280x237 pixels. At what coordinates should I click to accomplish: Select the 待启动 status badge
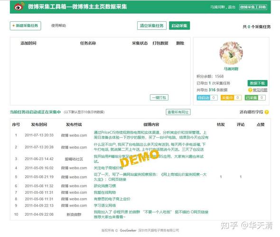[x=207, y=98]
